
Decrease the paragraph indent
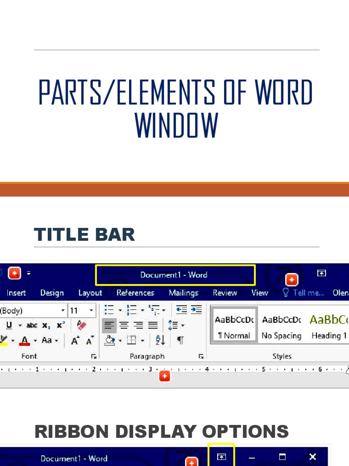click(x=181, y=310)
